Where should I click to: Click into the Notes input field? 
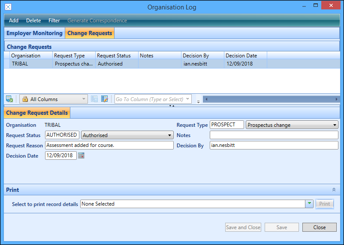pos(274,135)
